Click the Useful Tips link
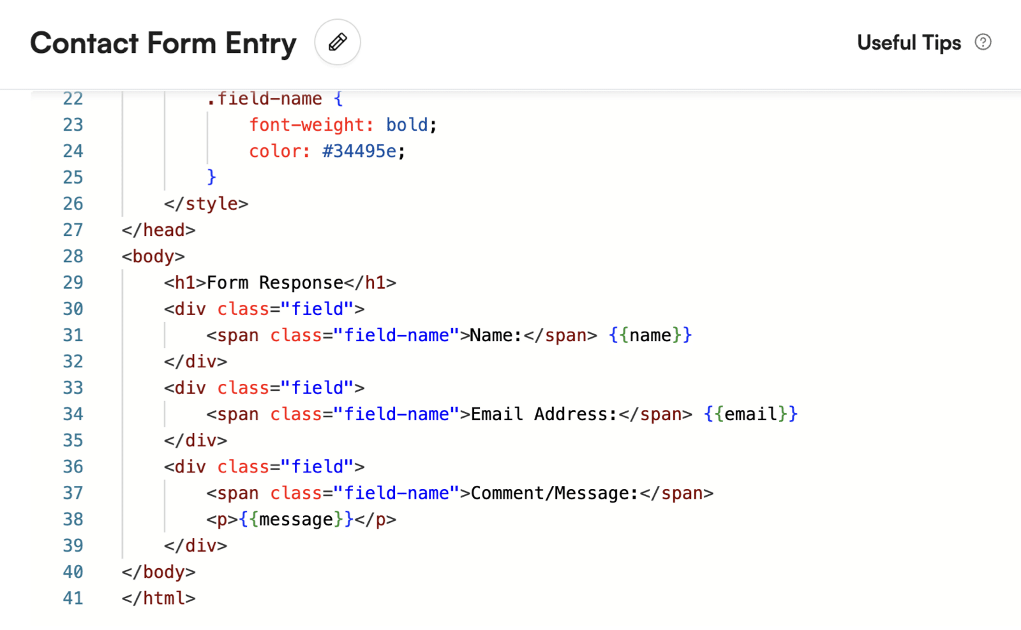Image resolution: width=1021 pixels, height=630 pixels. [909, 43]
